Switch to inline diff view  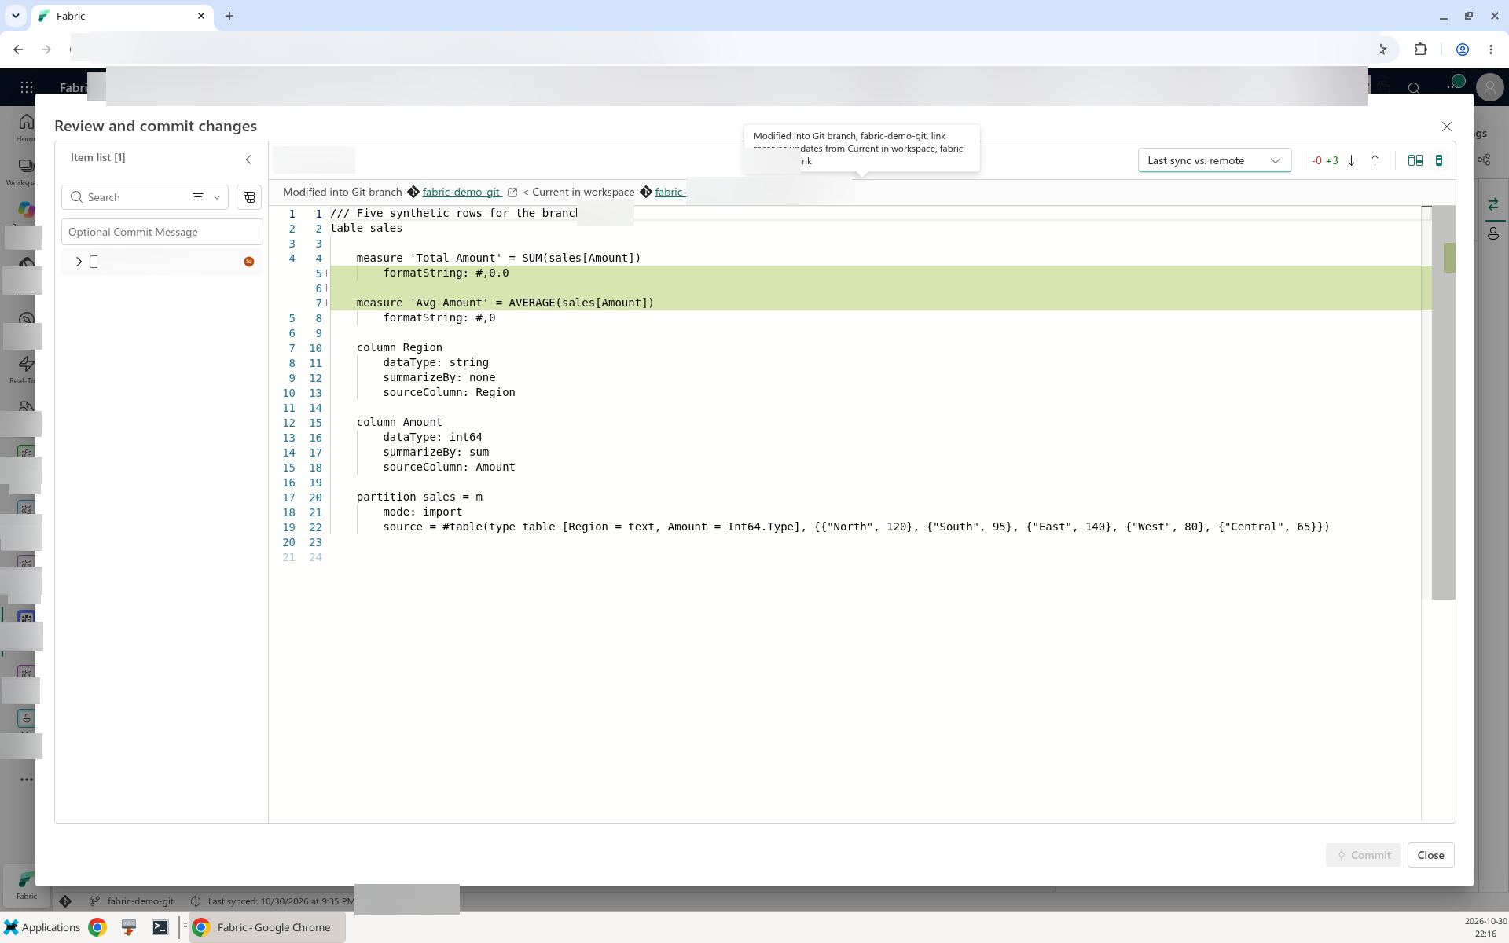coord(1439,160)
